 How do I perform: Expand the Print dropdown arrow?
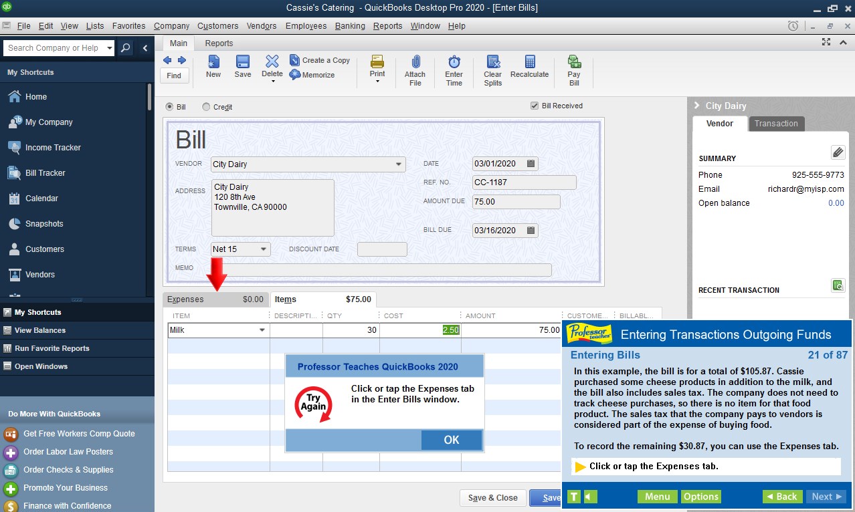coord(377,82)
